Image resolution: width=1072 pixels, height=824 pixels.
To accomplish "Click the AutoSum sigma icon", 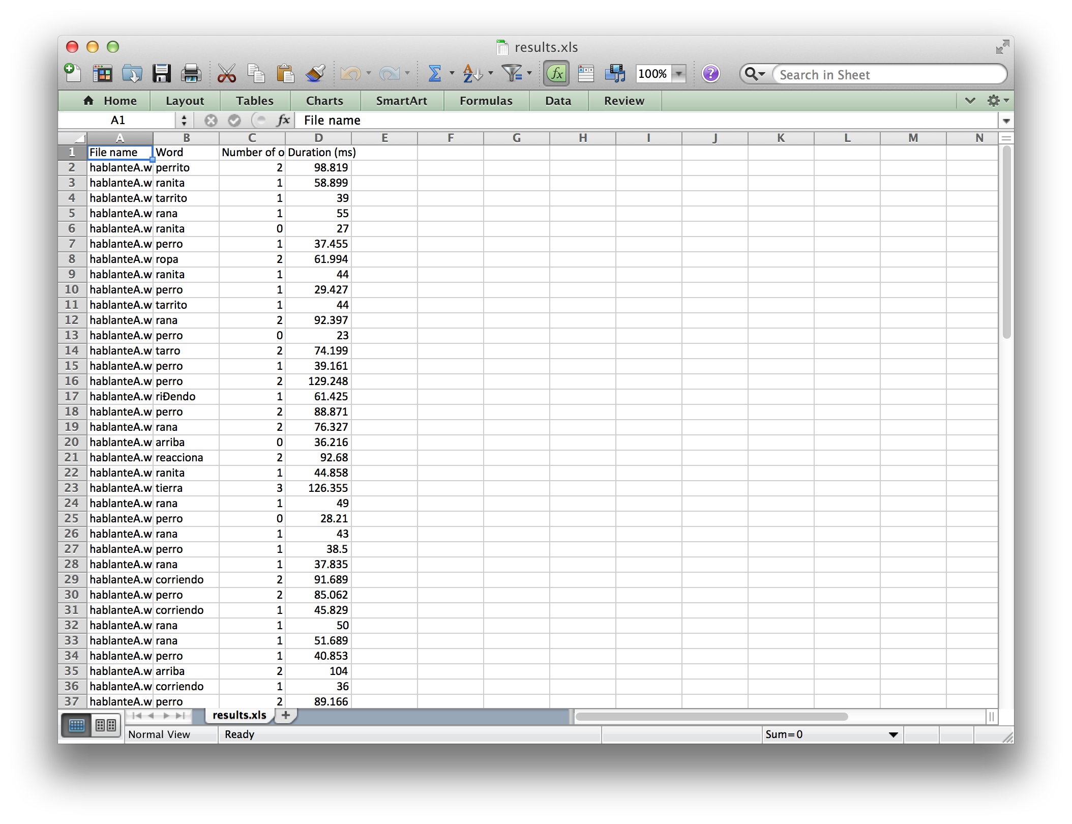I will (x=435, y=74).
